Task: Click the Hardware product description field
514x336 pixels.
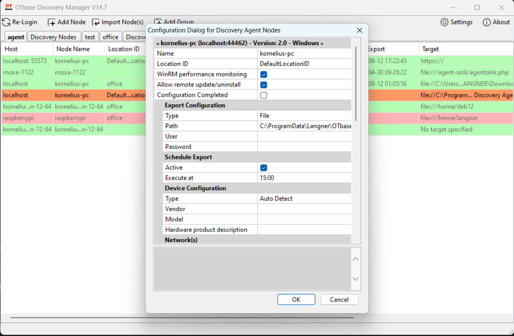Action: click(x=304, y=229)
